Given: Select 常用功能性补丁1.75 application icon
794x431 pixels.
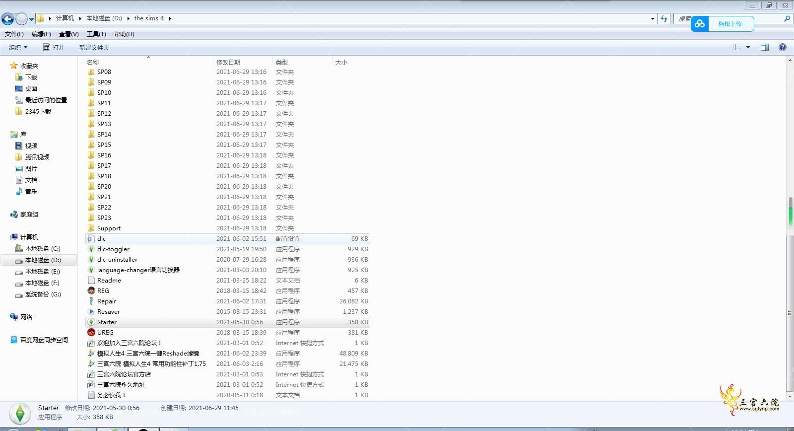Looking at the screenshot, I should (x=91, y=364).
